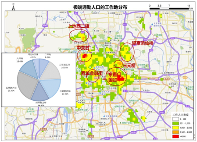
Task: Click the 三元桥 orange hotspot
Action: tap(120, 64)
